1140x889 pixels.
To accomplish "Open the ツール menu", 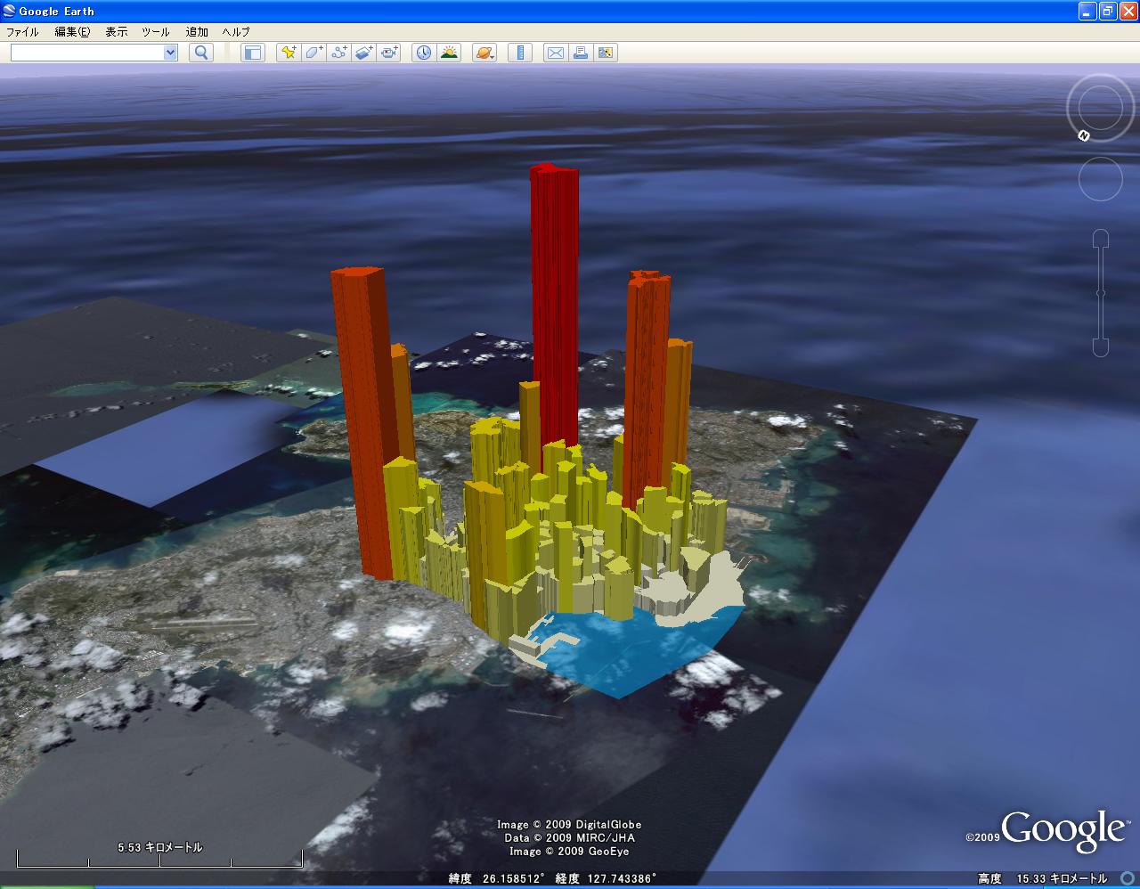I will pyautogui.click(x=155, y=31).
